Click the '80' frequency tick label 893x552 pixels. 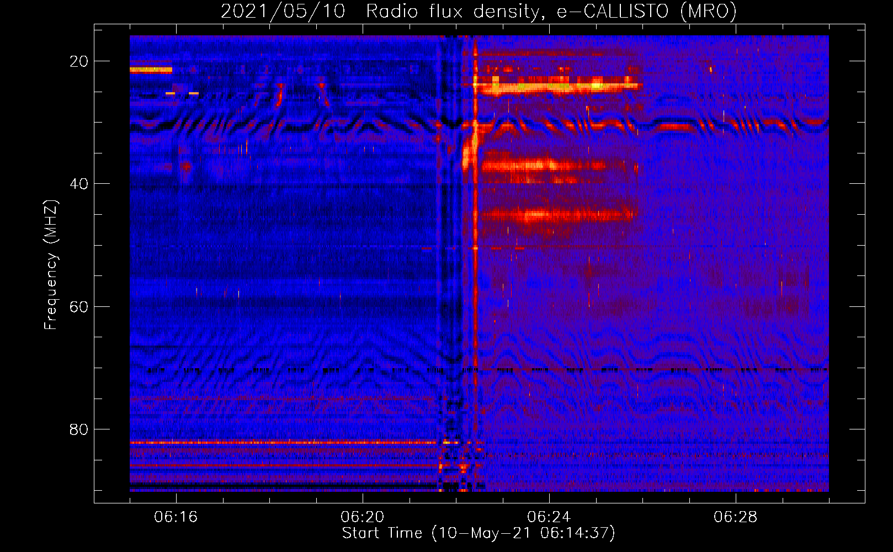tap(79, 429)
